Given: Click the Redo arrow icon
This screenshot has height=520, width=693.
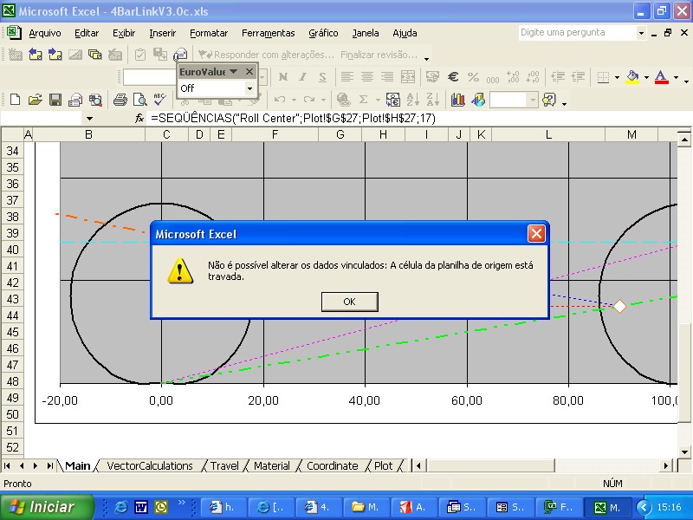Looking at the screenshot, I should click(x=309, y=100).
